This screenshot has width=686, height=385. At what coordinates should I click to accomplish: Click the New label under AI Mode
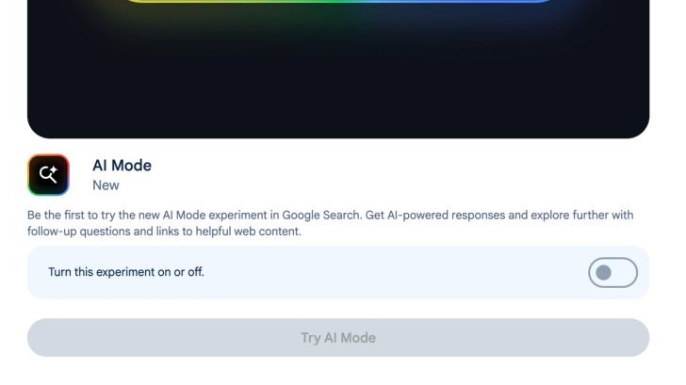point(106,185)
